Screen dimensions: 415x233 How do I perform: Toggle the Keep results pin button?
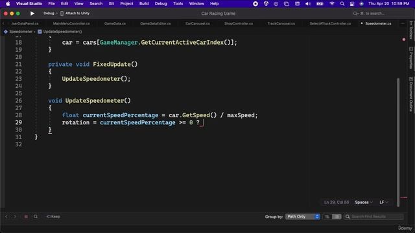[x=53, y=217]
